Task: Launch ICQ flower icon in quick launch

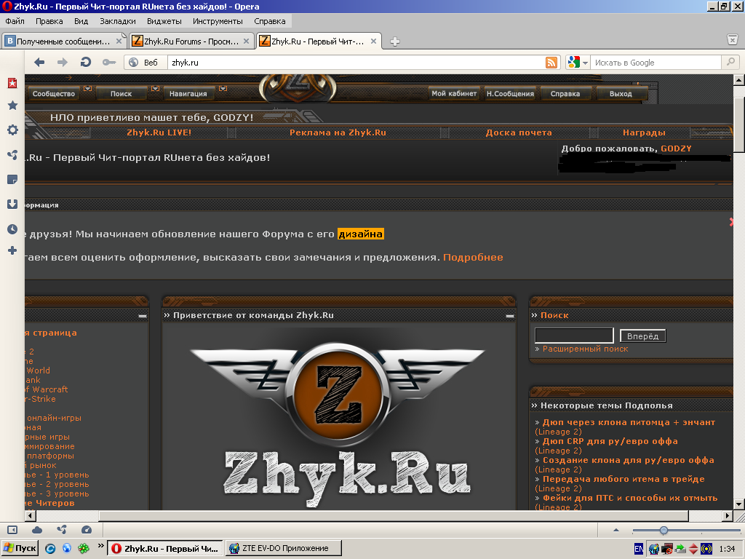Action: pyautogui.click(x=84, y=549)
